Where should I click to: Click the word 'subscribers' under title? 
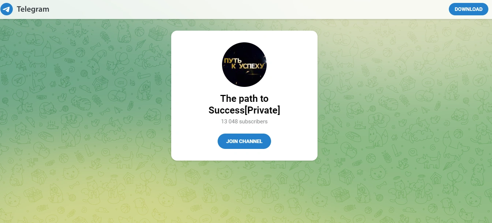253,122
